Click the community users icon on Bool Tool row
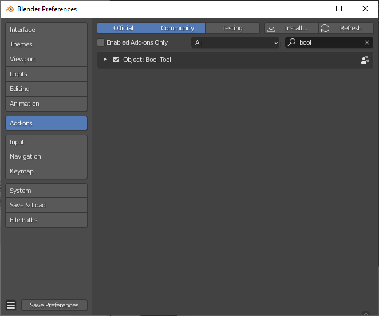The width and height of the screenshot is (379, 316). pyautogui.click(x=365, y=60)
